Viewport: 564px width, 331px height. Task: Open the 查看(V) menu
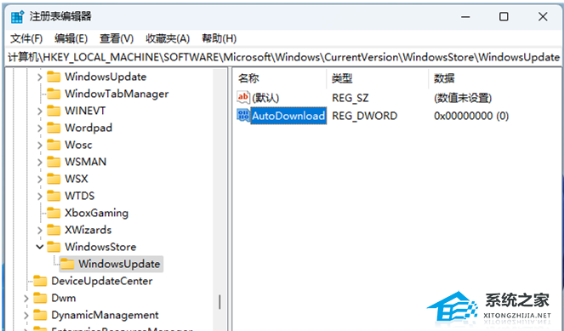pos(117,38)
